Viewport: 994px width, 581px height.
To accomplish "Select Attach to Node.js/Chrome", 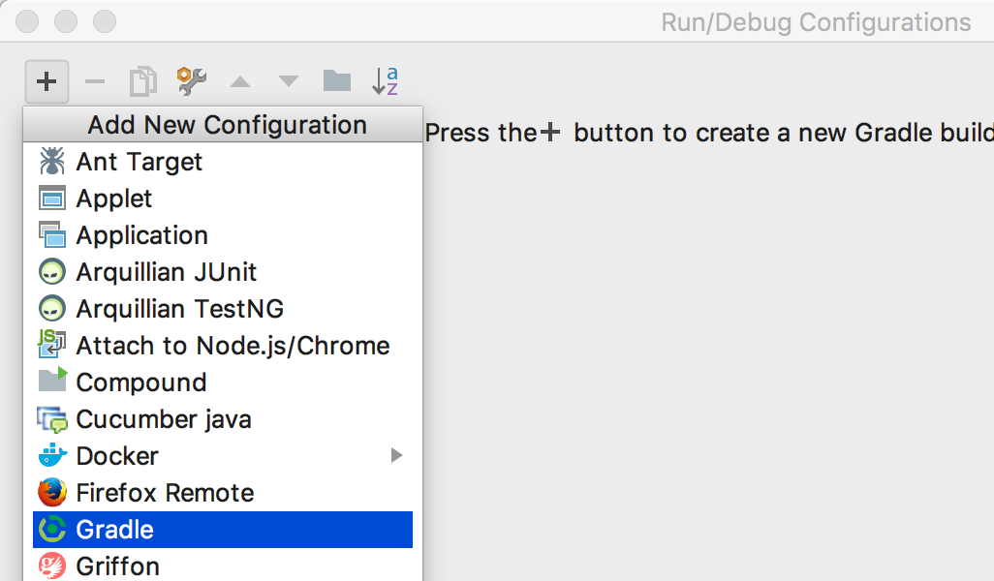I will [x=223, y=346].
